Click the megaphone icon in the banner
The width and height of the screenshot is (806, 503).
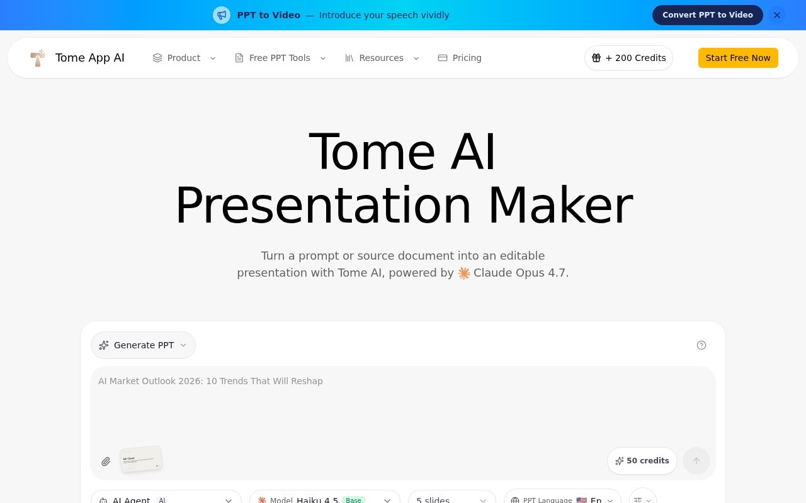pos(222,15)
